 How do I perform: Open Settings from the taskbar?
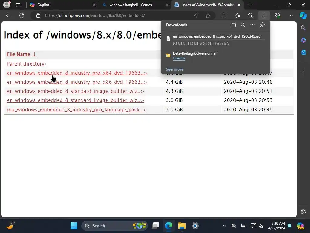(195, 226)
